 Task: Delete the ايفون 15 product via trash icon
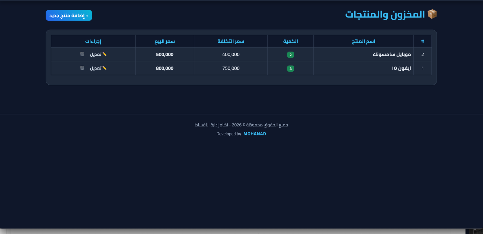tap(82, 68)
